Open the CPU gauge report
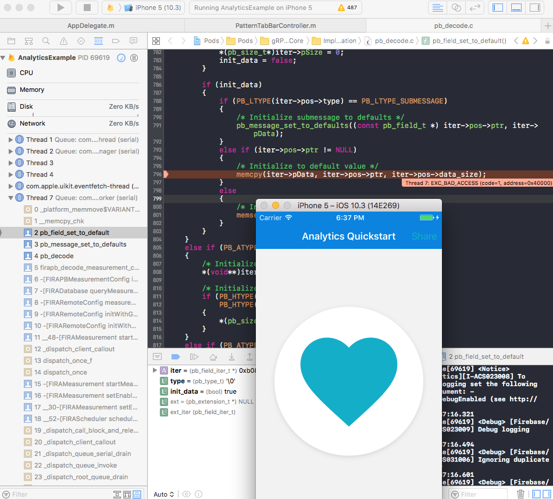The width and height of the screenshot is (553, 499). pyautogui.click(x=73, y=73)
